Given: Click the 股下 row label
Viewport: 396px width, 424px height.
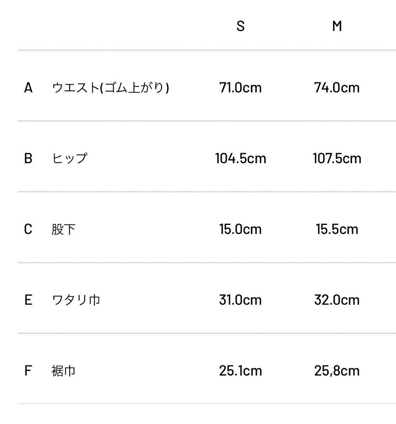Looking at the screenshot, I should pyautogui.click(x=63, y=229).
